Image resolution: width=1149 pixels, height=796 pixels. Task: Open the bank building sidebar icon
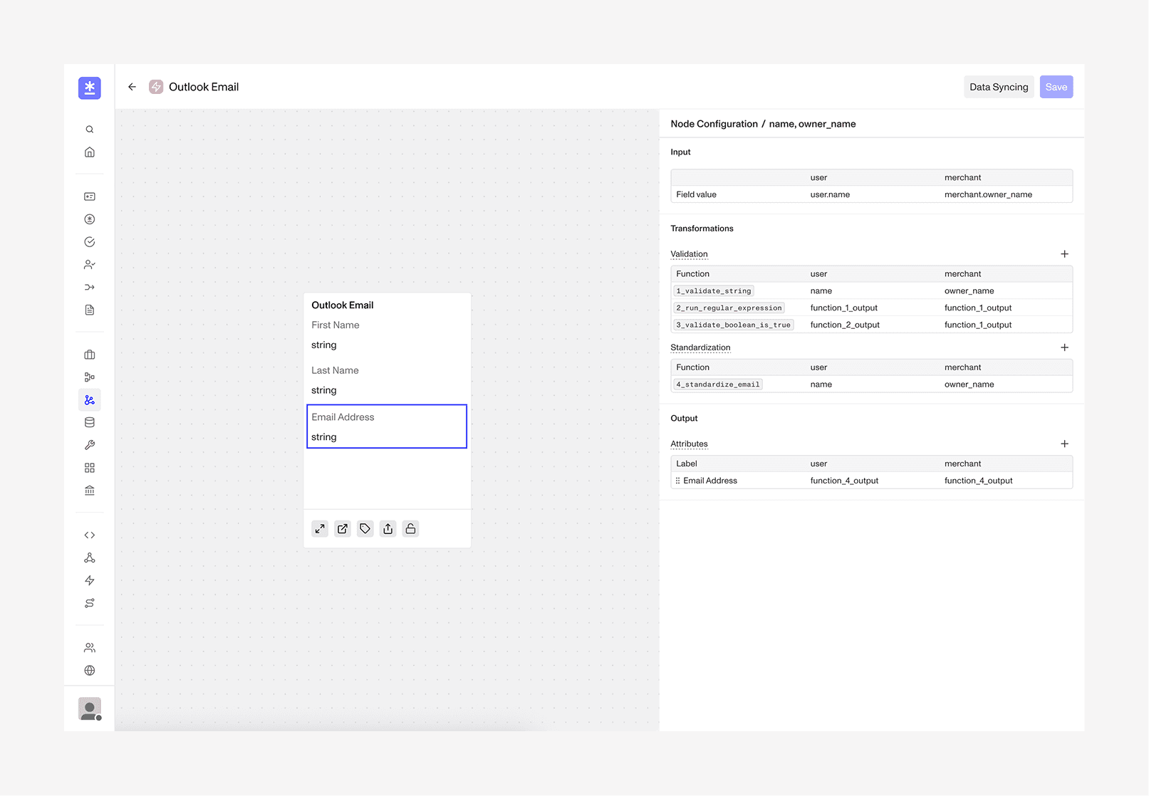(90, 491)
